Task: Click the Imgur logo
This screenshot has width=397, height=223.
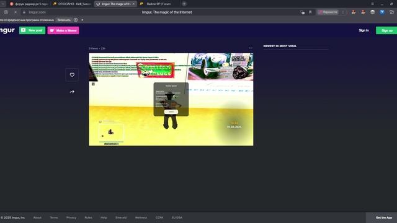Action: tap(7, 30)
